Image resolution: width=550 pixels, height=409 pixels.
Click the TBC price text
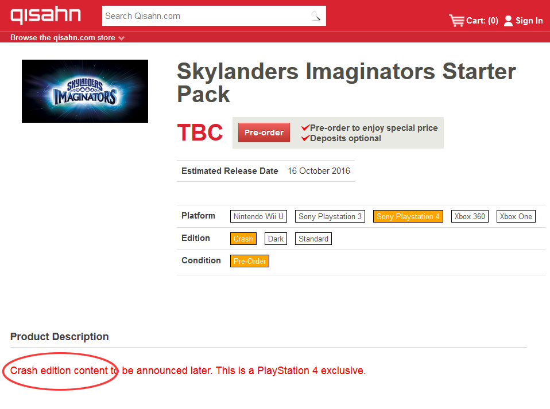point(200,133)
